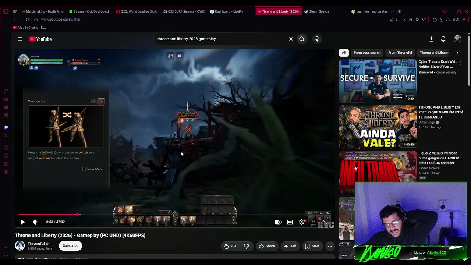Viewport: 471px width, 265px height.
Task: Switch to the CS2 SURF Servers tab
Action: pos(184,11)
